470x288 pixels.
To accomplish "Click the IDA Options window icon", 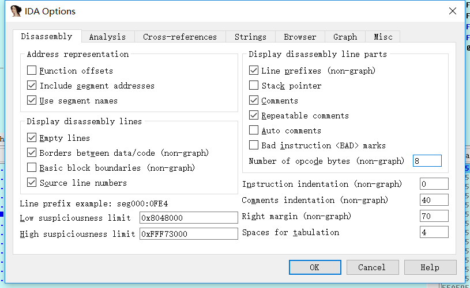I will pos(16,11).
